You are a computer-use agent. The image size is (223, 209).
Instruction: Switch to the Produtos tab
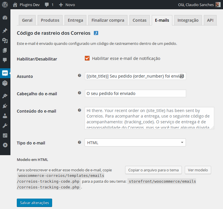pos(50,20)
